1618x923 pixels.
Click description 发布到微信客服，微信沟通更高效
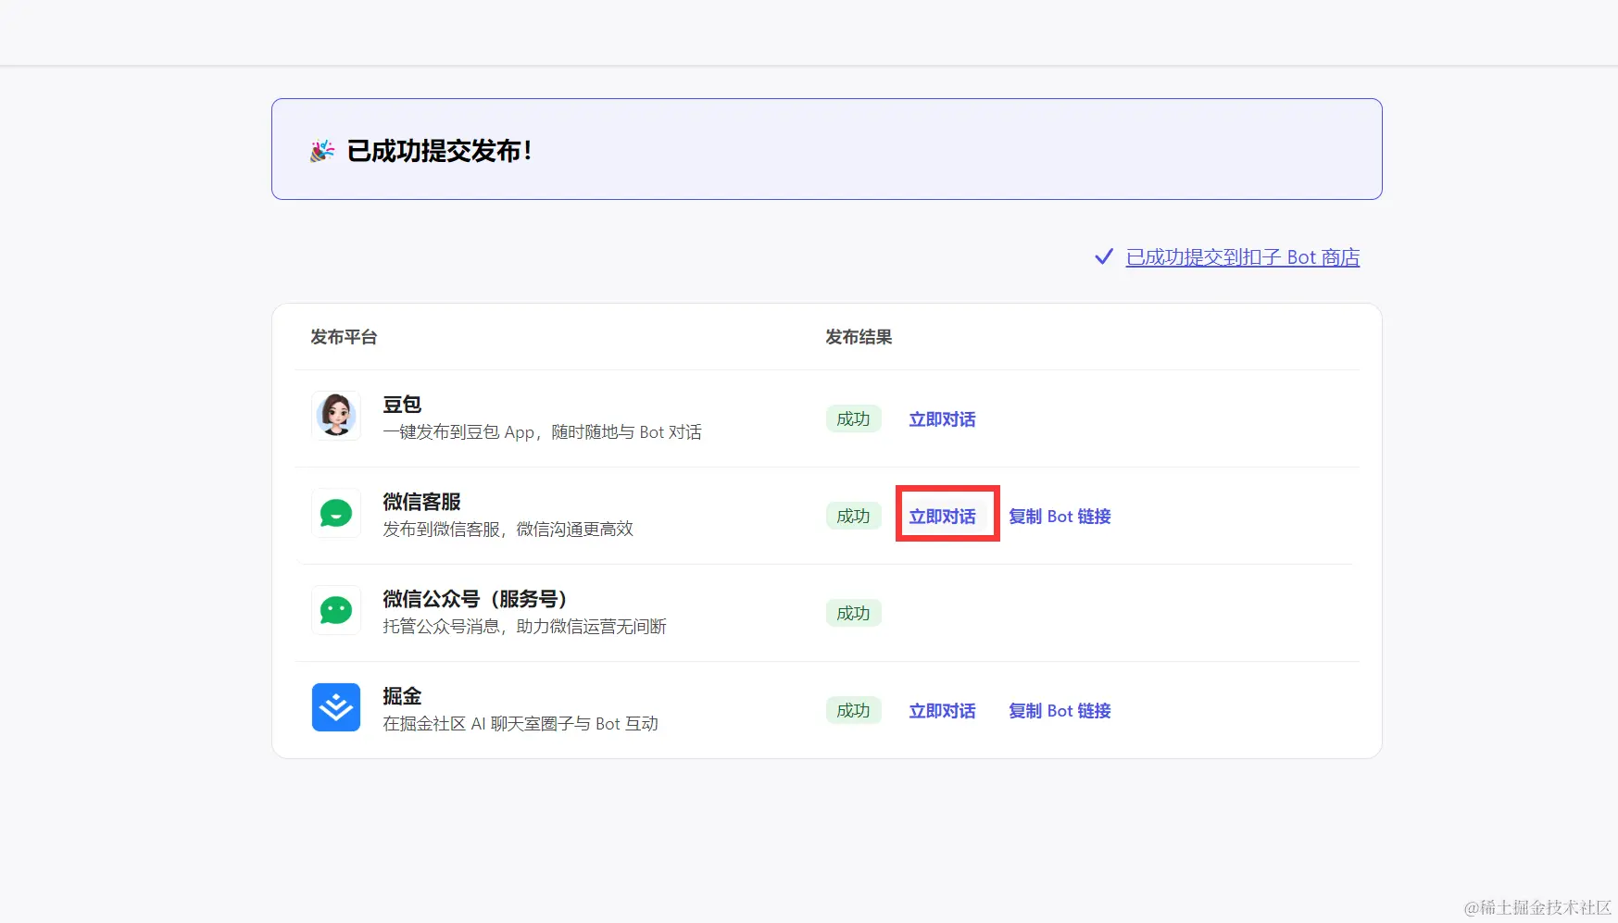pos(508,530)
